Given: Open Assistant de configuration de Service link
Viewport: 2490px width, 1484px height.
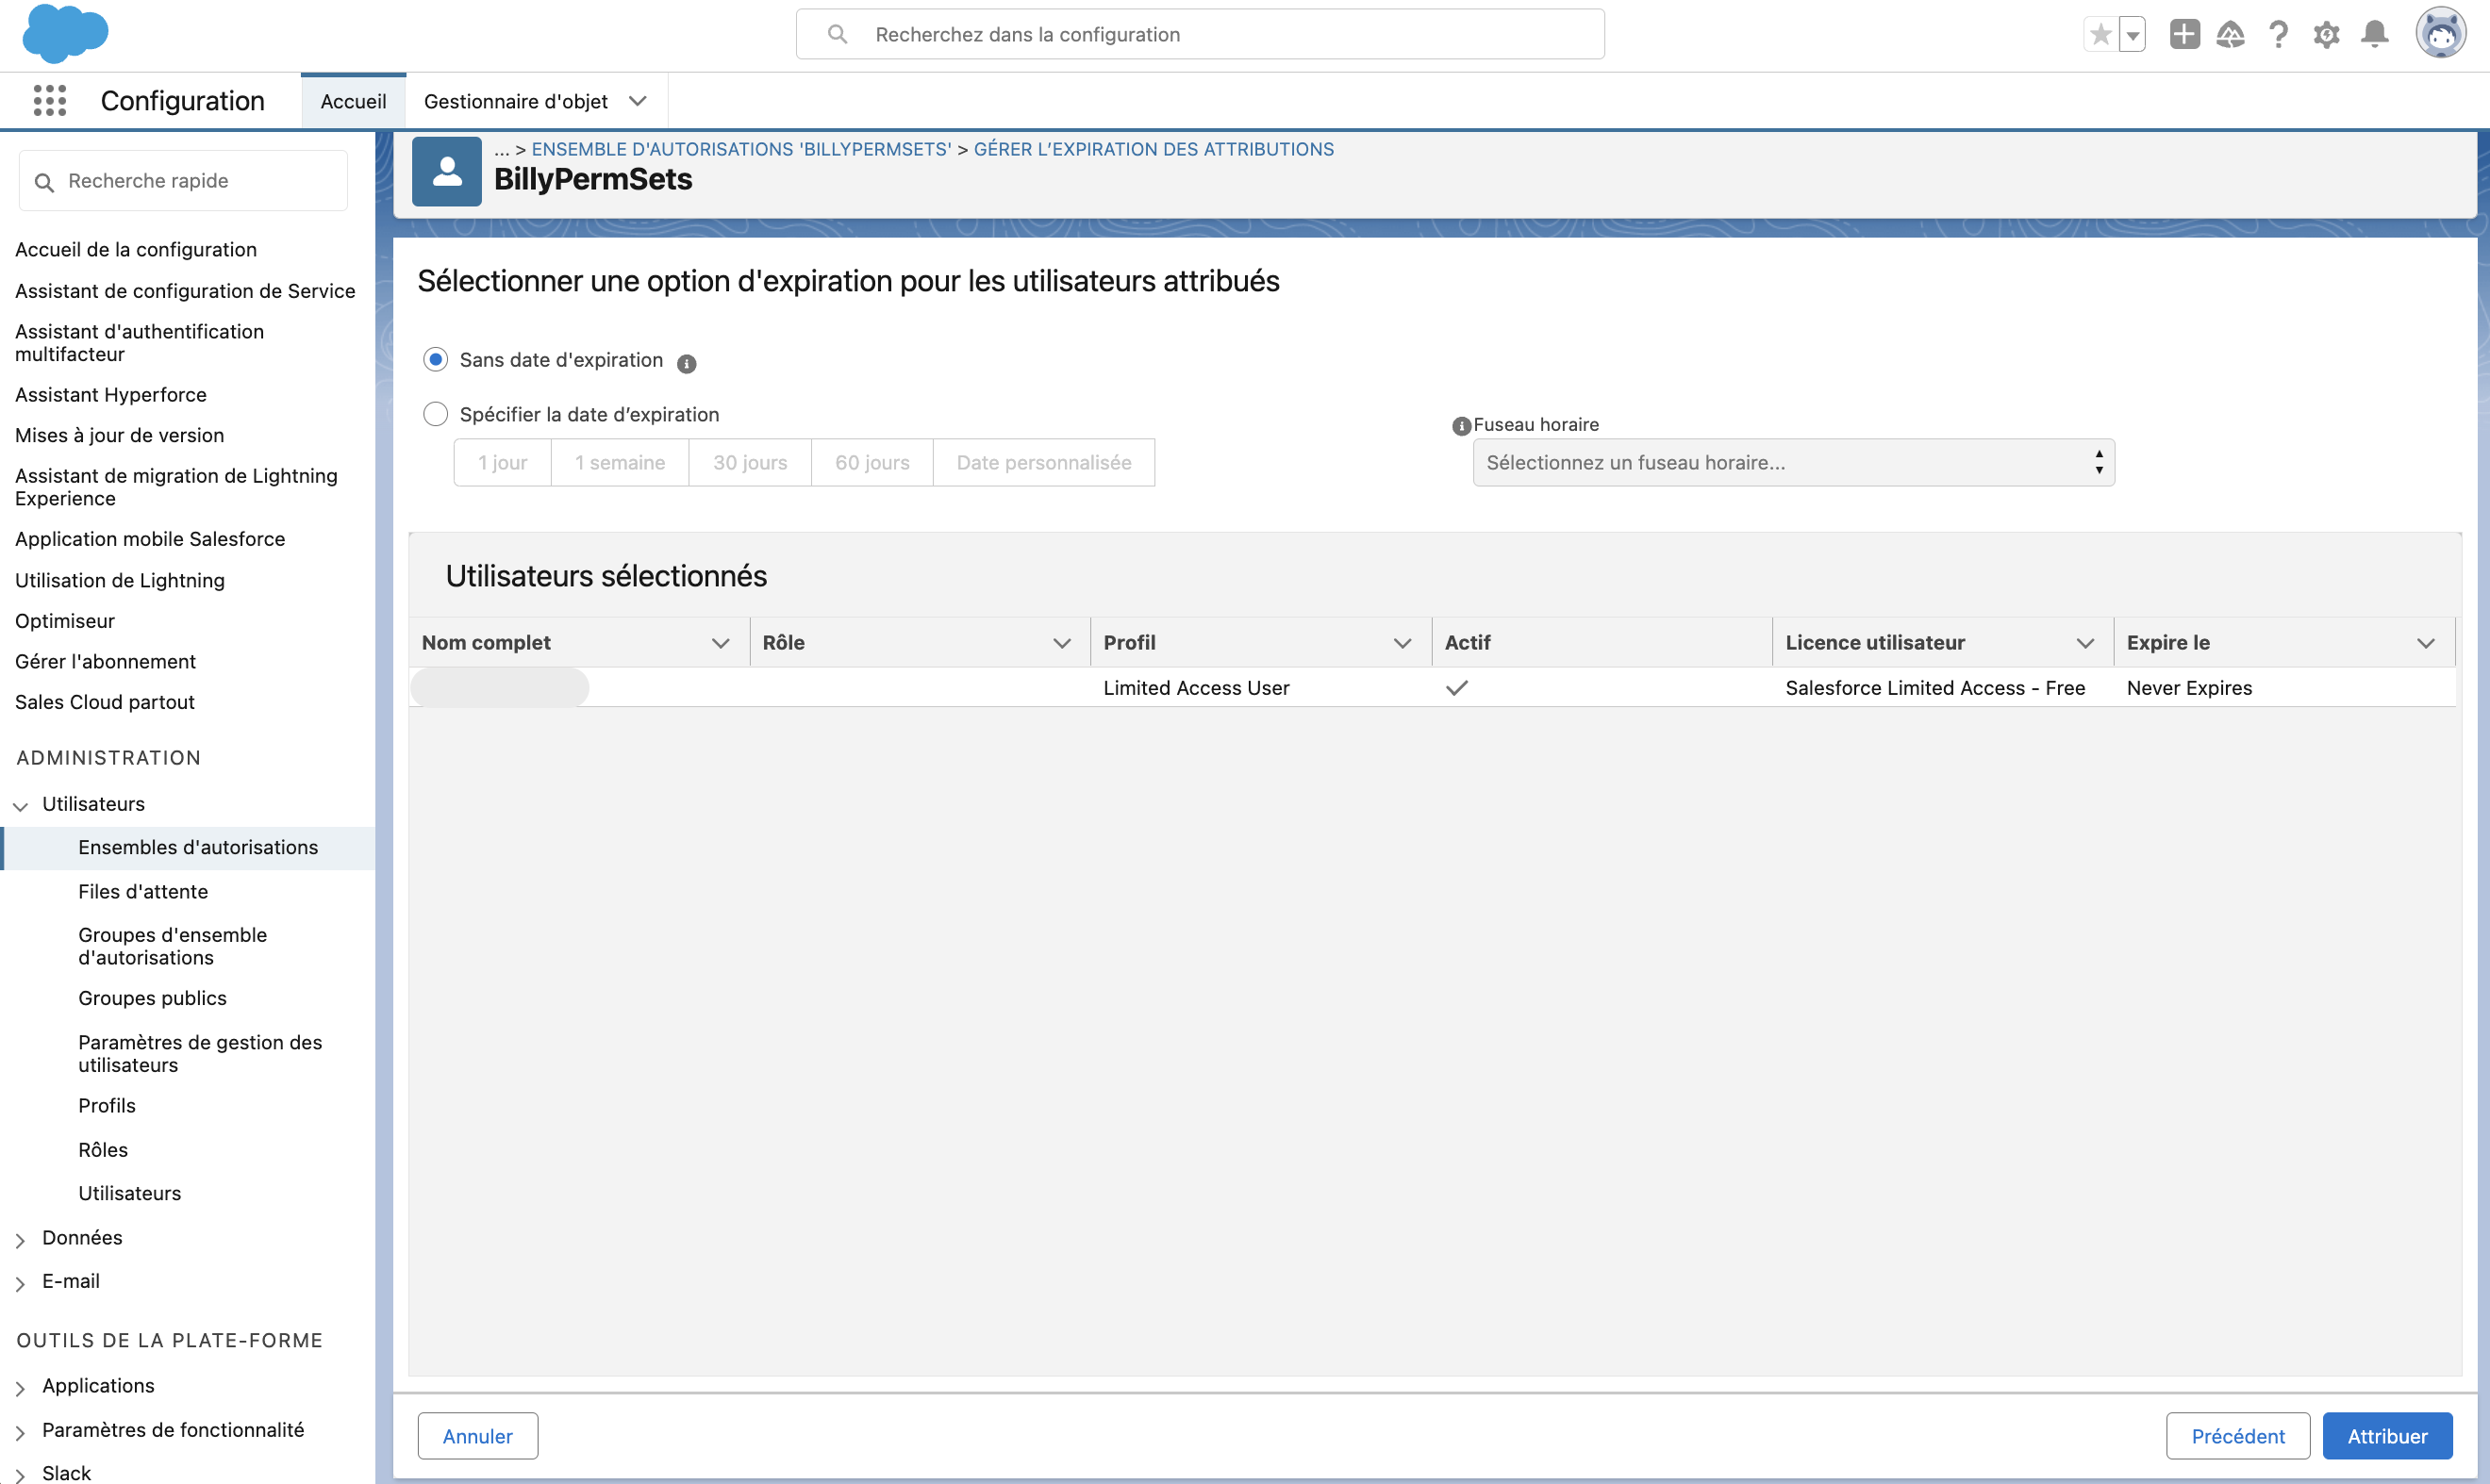Looking at the screenshot, I should point(185,291).
